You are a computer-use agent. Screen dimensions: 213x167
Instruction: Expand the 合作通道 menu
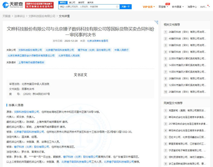[178, 7]
